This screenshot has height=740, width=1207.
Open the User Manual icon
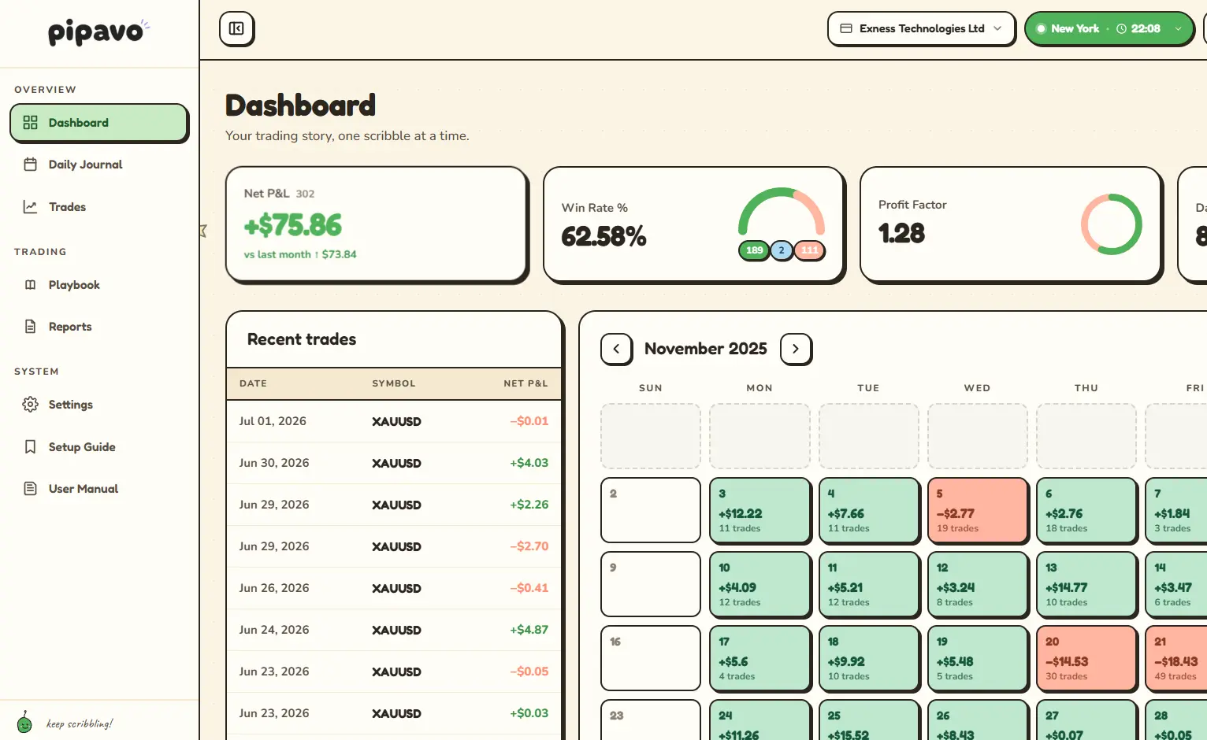tap(31, 489)
